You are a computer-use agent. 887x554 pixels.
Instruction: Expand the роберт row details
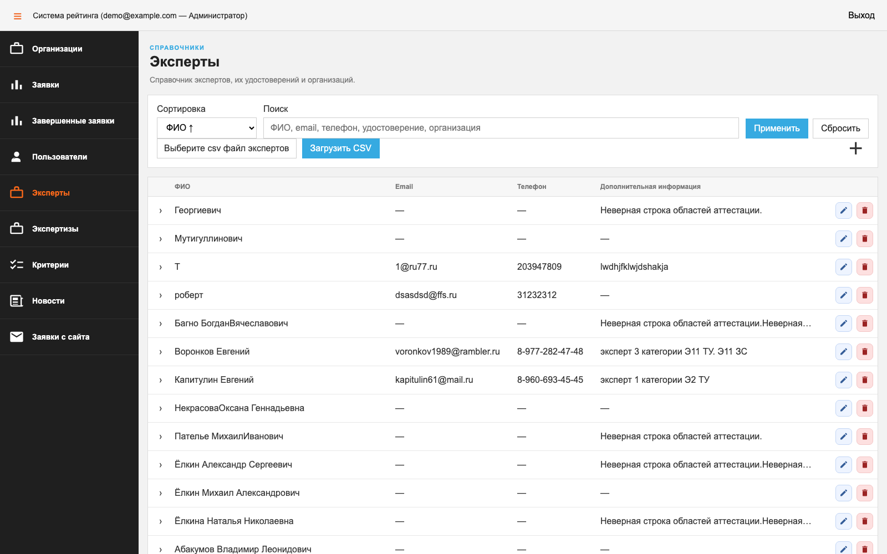(161, 296)
